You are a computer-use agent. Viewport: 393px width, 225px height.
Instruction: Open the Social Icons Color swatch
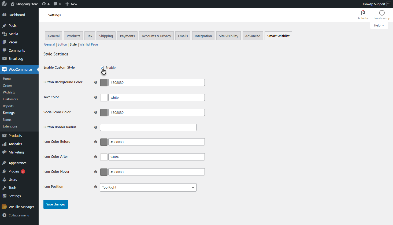tap(104, 112)
